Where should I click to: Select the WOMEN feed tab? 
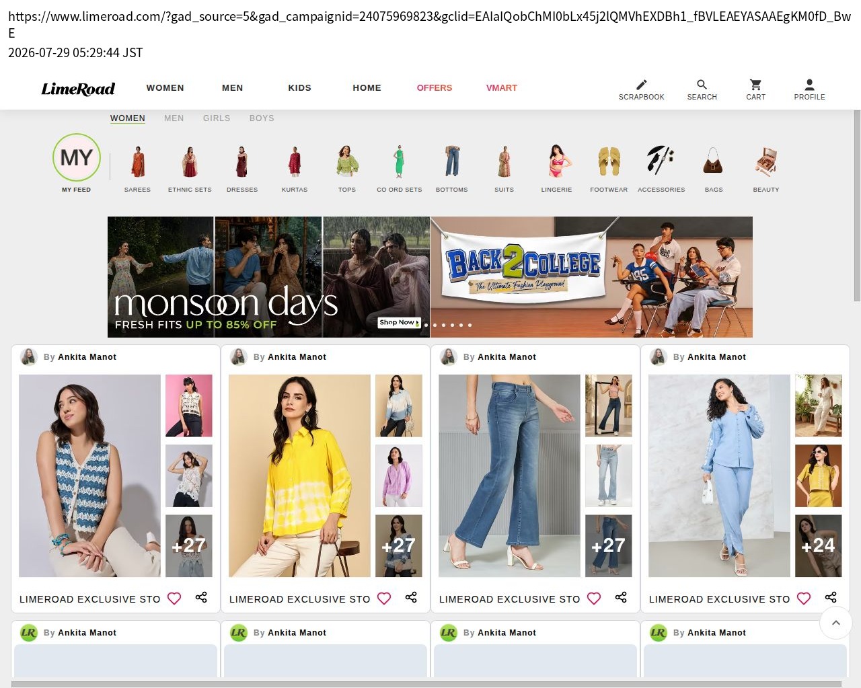coord(128,118)
